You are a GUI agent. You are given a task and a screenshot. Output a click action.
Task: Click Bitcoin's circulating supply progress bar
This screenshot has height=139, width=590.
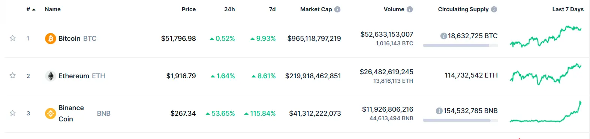pos(460,45)
